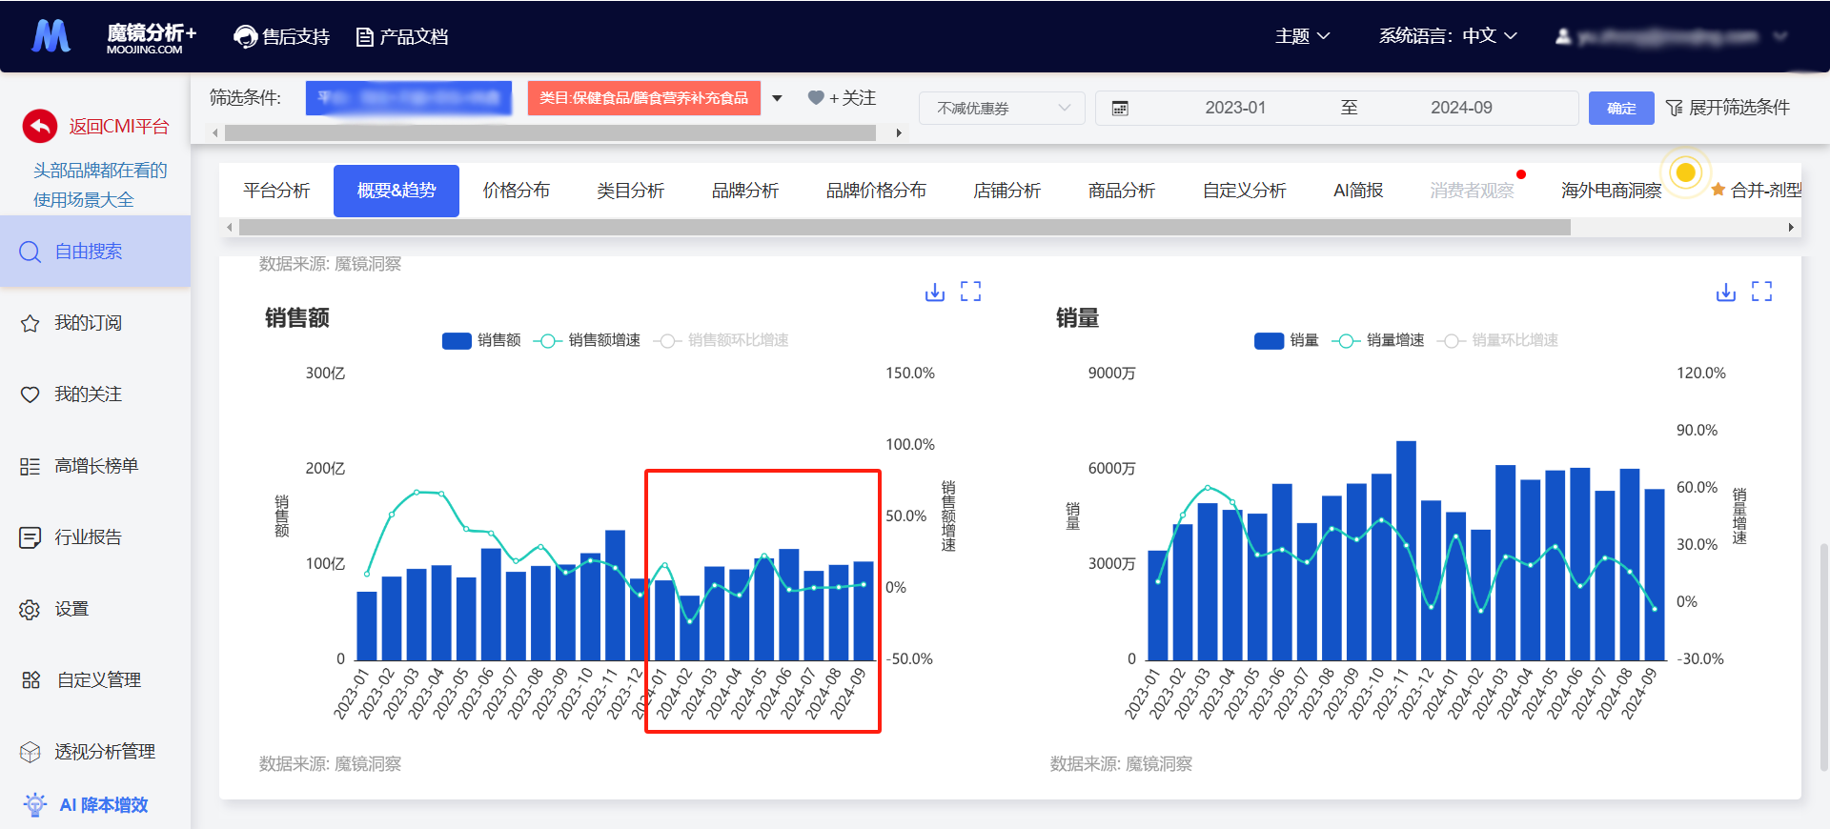Click the 确定 confirm button
This screenshot has height=829, width=1830.
pyautogui.click(x=1621, y=108)
